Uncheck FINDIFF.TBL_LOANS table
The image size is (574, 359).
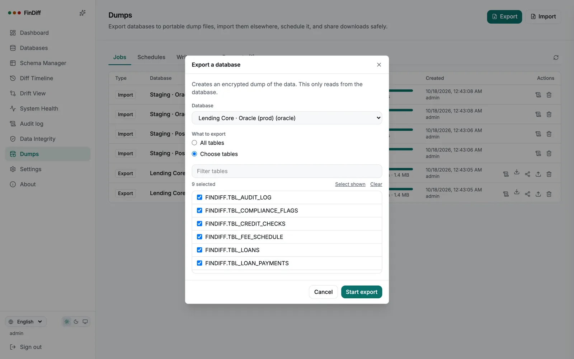199,250
